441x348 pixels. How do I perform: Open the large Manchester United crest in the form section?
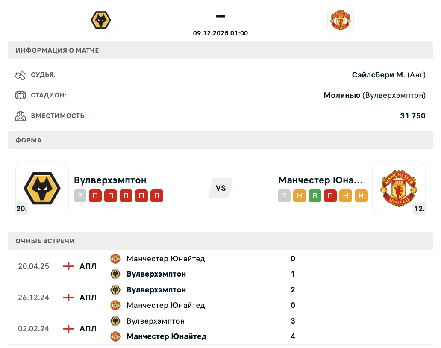[x=399, y=188]
